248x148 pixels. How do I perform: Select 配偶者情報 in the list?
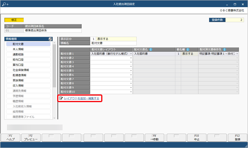(28, 75)
